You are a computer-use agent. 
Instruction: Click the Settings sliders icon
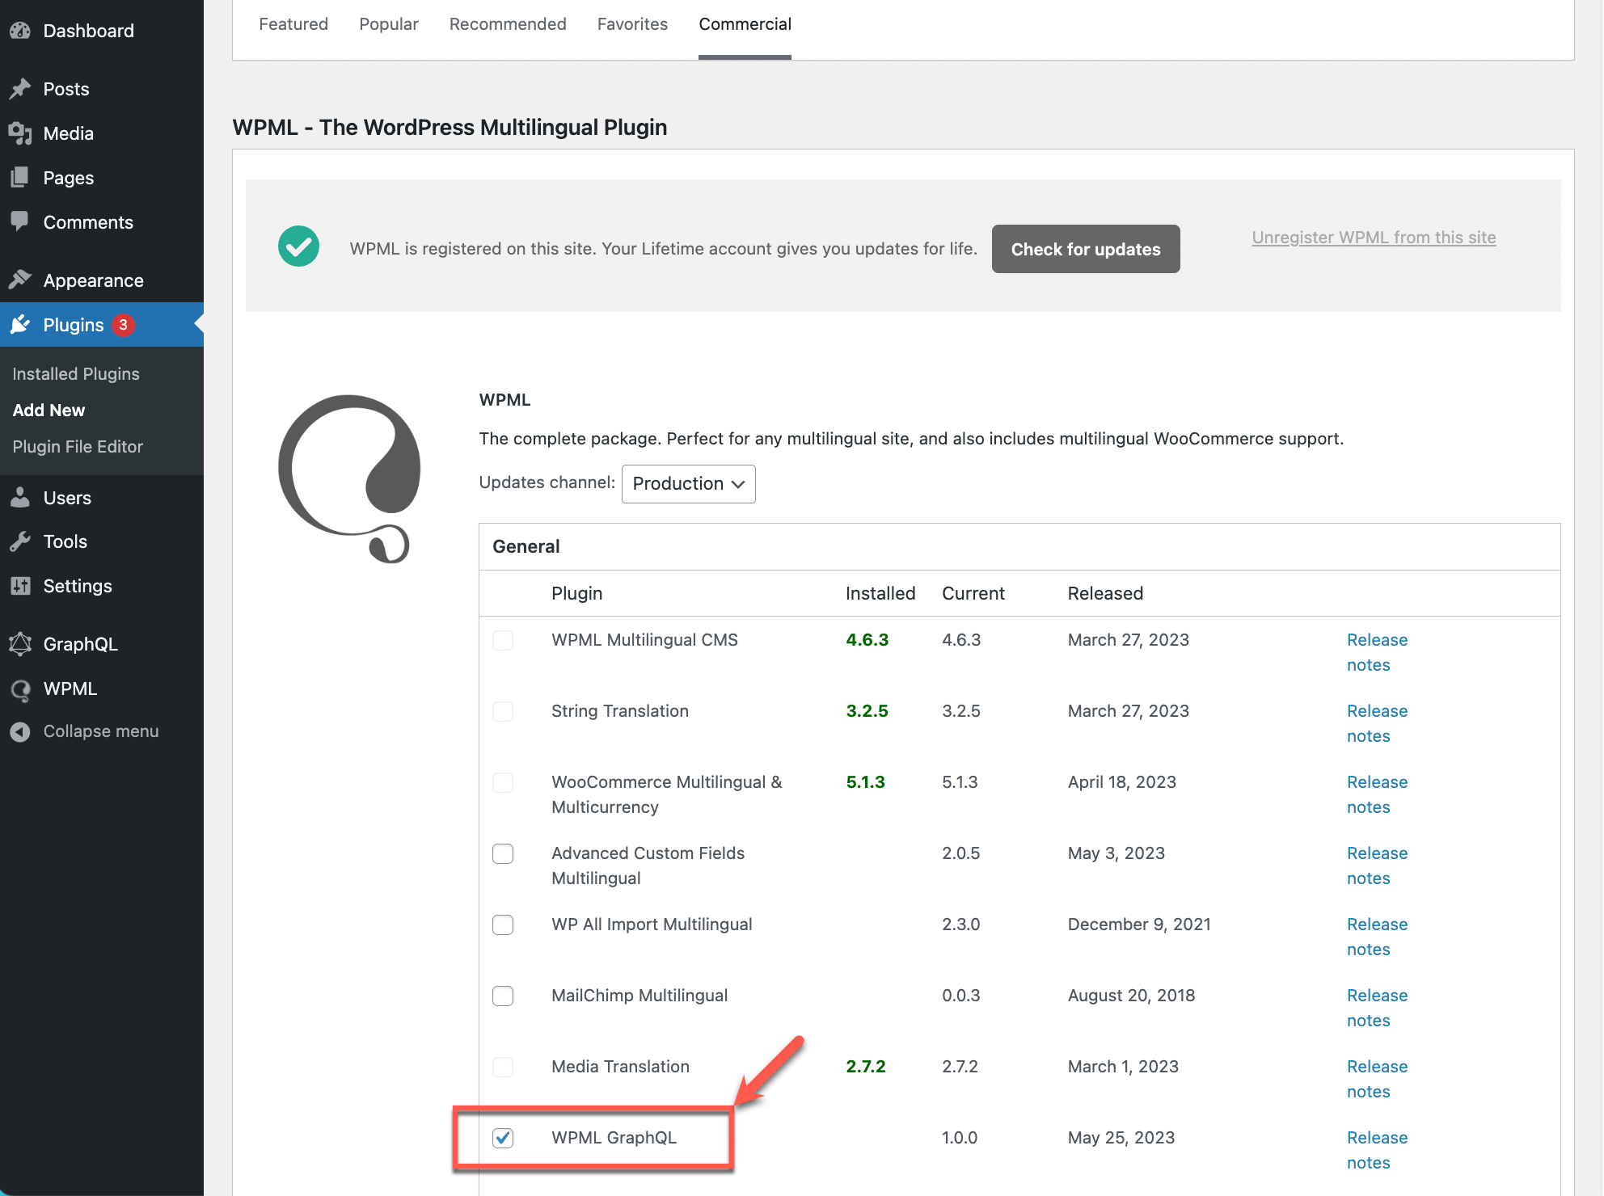[x=20, y=586]
